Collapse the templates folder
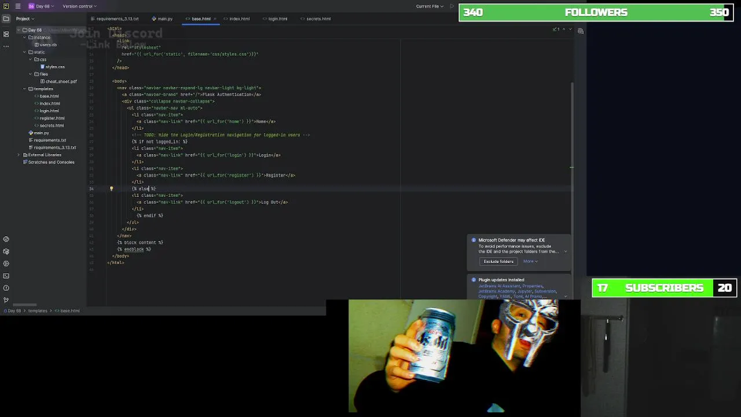741x417 pixels. (24, 89)
